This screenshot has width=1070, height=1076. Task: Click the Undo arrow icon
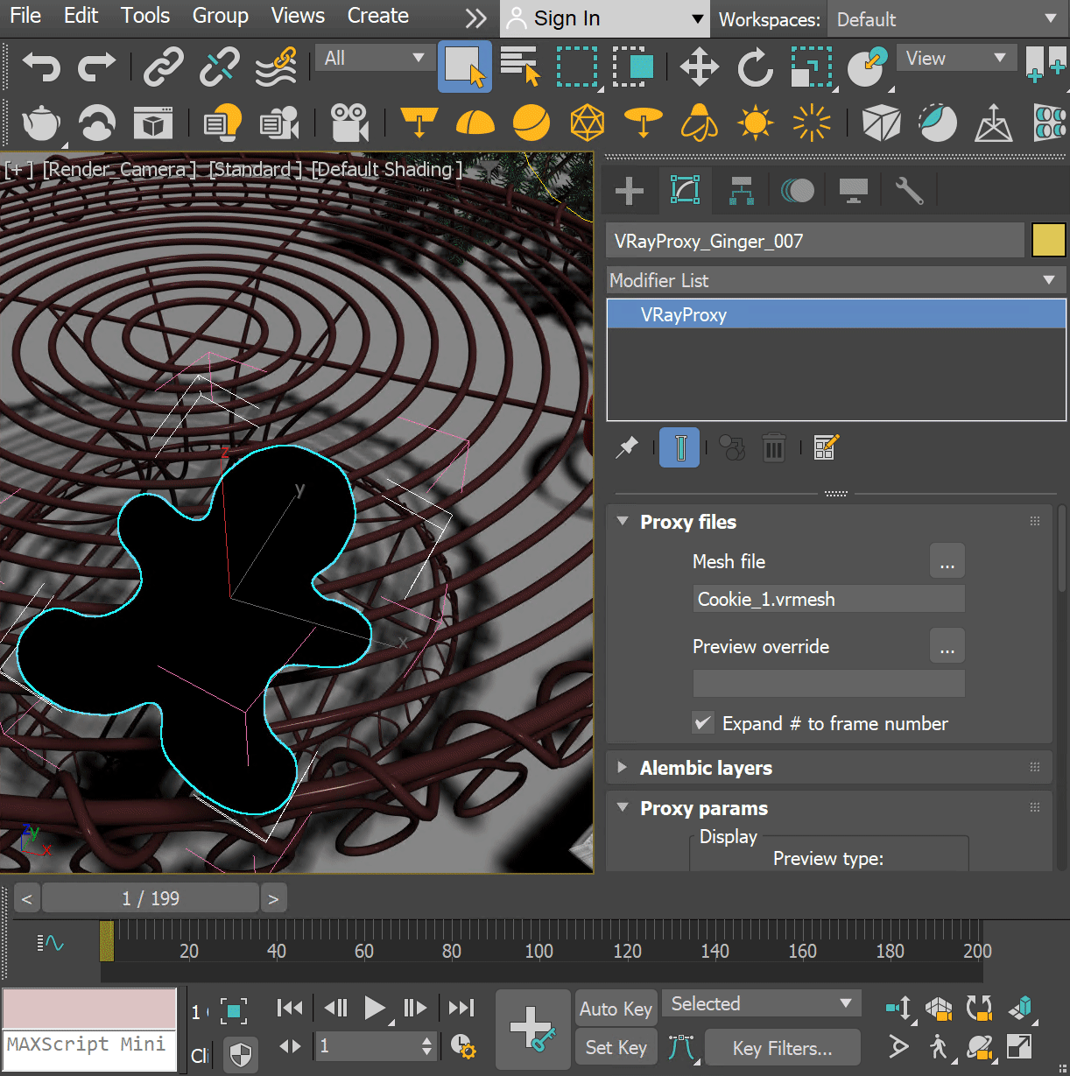[x=40, y=67]
